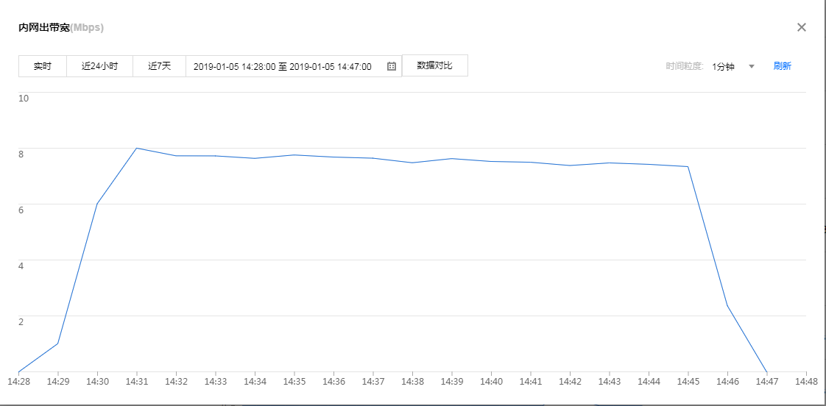
Task: Switch to the 近24小时 tab
Action: tap(99, 66)
